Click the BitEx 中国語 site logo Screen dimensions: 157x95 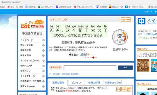pos(32,24)
